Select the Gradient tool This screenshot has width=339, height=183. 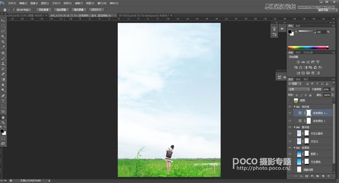3,79
